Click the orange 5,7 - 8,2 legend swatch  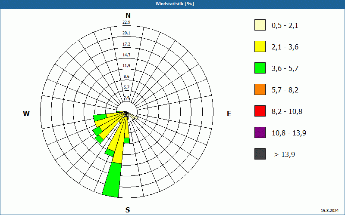pos(260,89)
